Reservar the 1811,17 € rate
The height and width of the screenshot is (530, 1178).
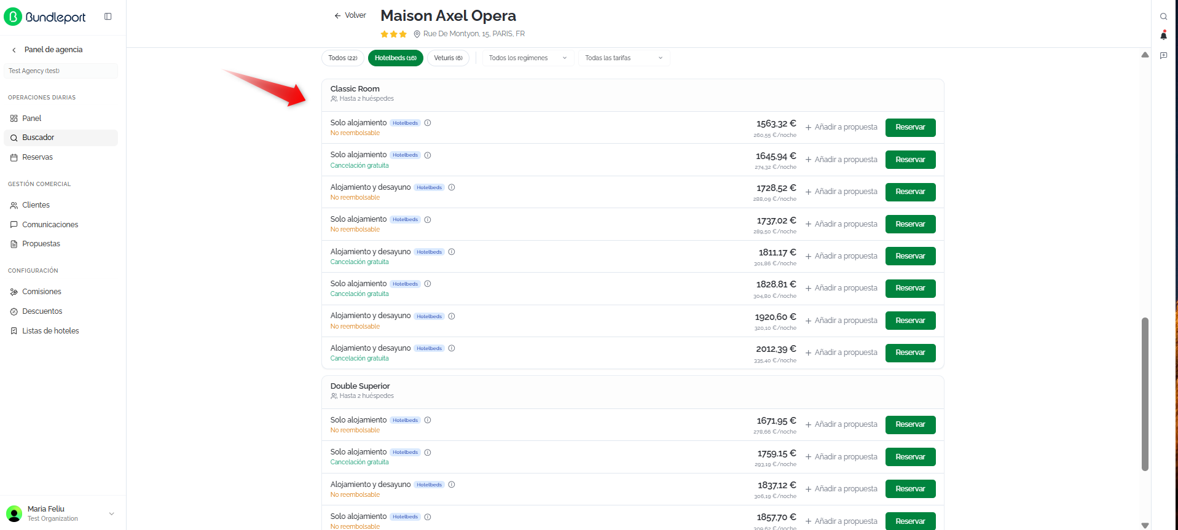pyautogui.click(x=910, y=256)
